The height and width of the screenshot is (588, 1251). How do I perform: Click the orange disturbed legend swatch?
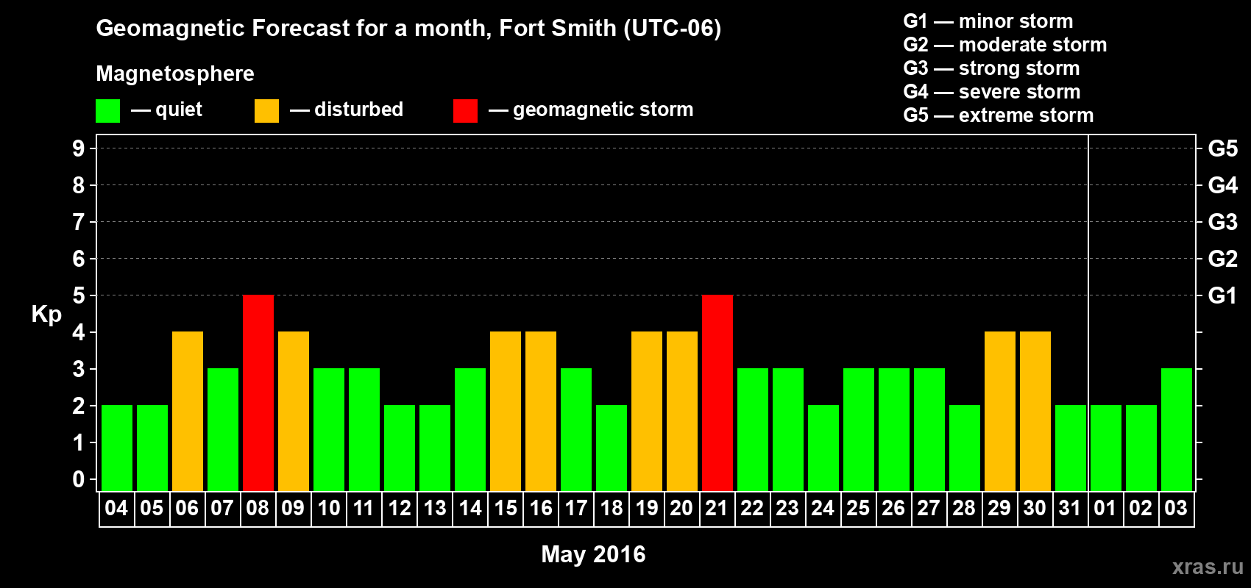pos(266,111)
